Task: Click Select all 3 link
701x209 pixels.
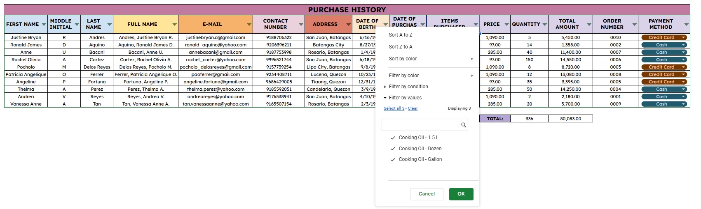Action: click(x=394, y=108)
